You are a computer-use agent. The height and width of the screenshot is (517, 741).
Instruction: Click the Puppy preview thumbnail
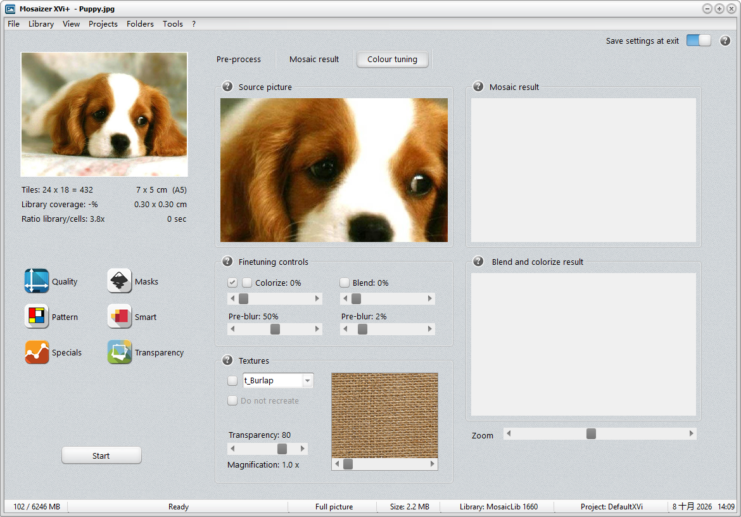[104, 115]
